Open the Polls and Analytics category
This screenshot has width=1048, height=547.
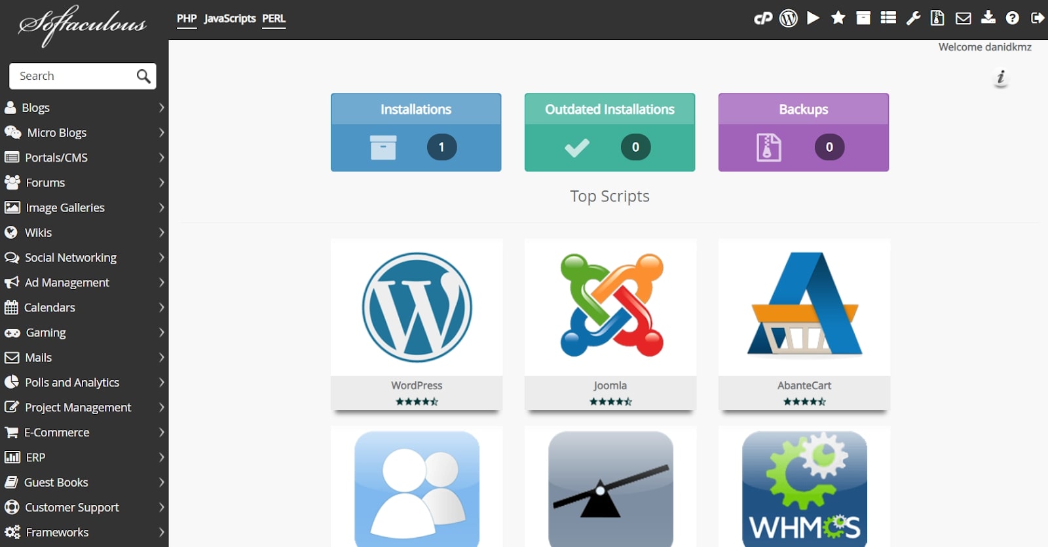click(84, 382)
